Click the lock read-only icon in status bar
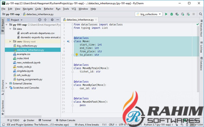The width and height of the screenshot is (204, 127). (176, 125)
